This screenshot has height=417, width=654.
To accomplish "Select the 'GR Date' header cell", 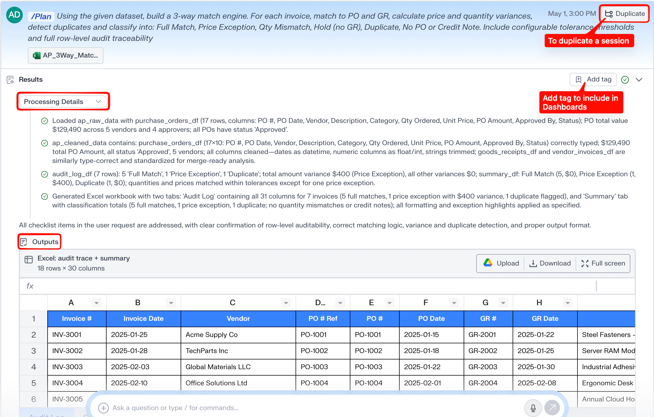I will [x=545, y=319].
